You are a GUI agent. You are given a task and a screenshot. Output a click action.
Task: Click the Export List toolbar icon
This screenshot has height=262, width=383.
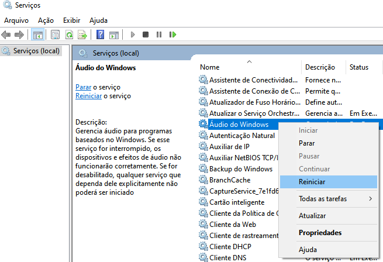82,35
